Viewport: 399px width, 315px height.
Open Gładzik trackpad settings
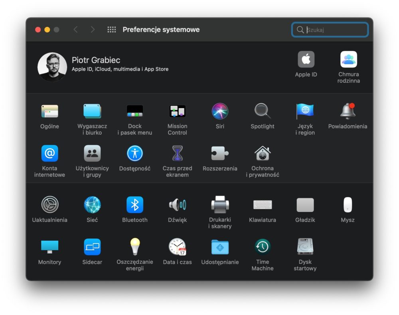tap(305, 205)
